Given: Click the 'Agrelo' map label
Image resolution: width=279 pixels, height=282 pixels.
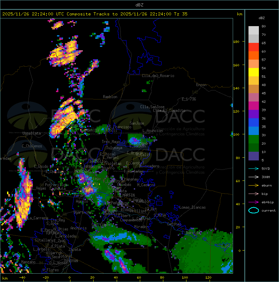Looking at the screenshot, I should coord(82,201).
